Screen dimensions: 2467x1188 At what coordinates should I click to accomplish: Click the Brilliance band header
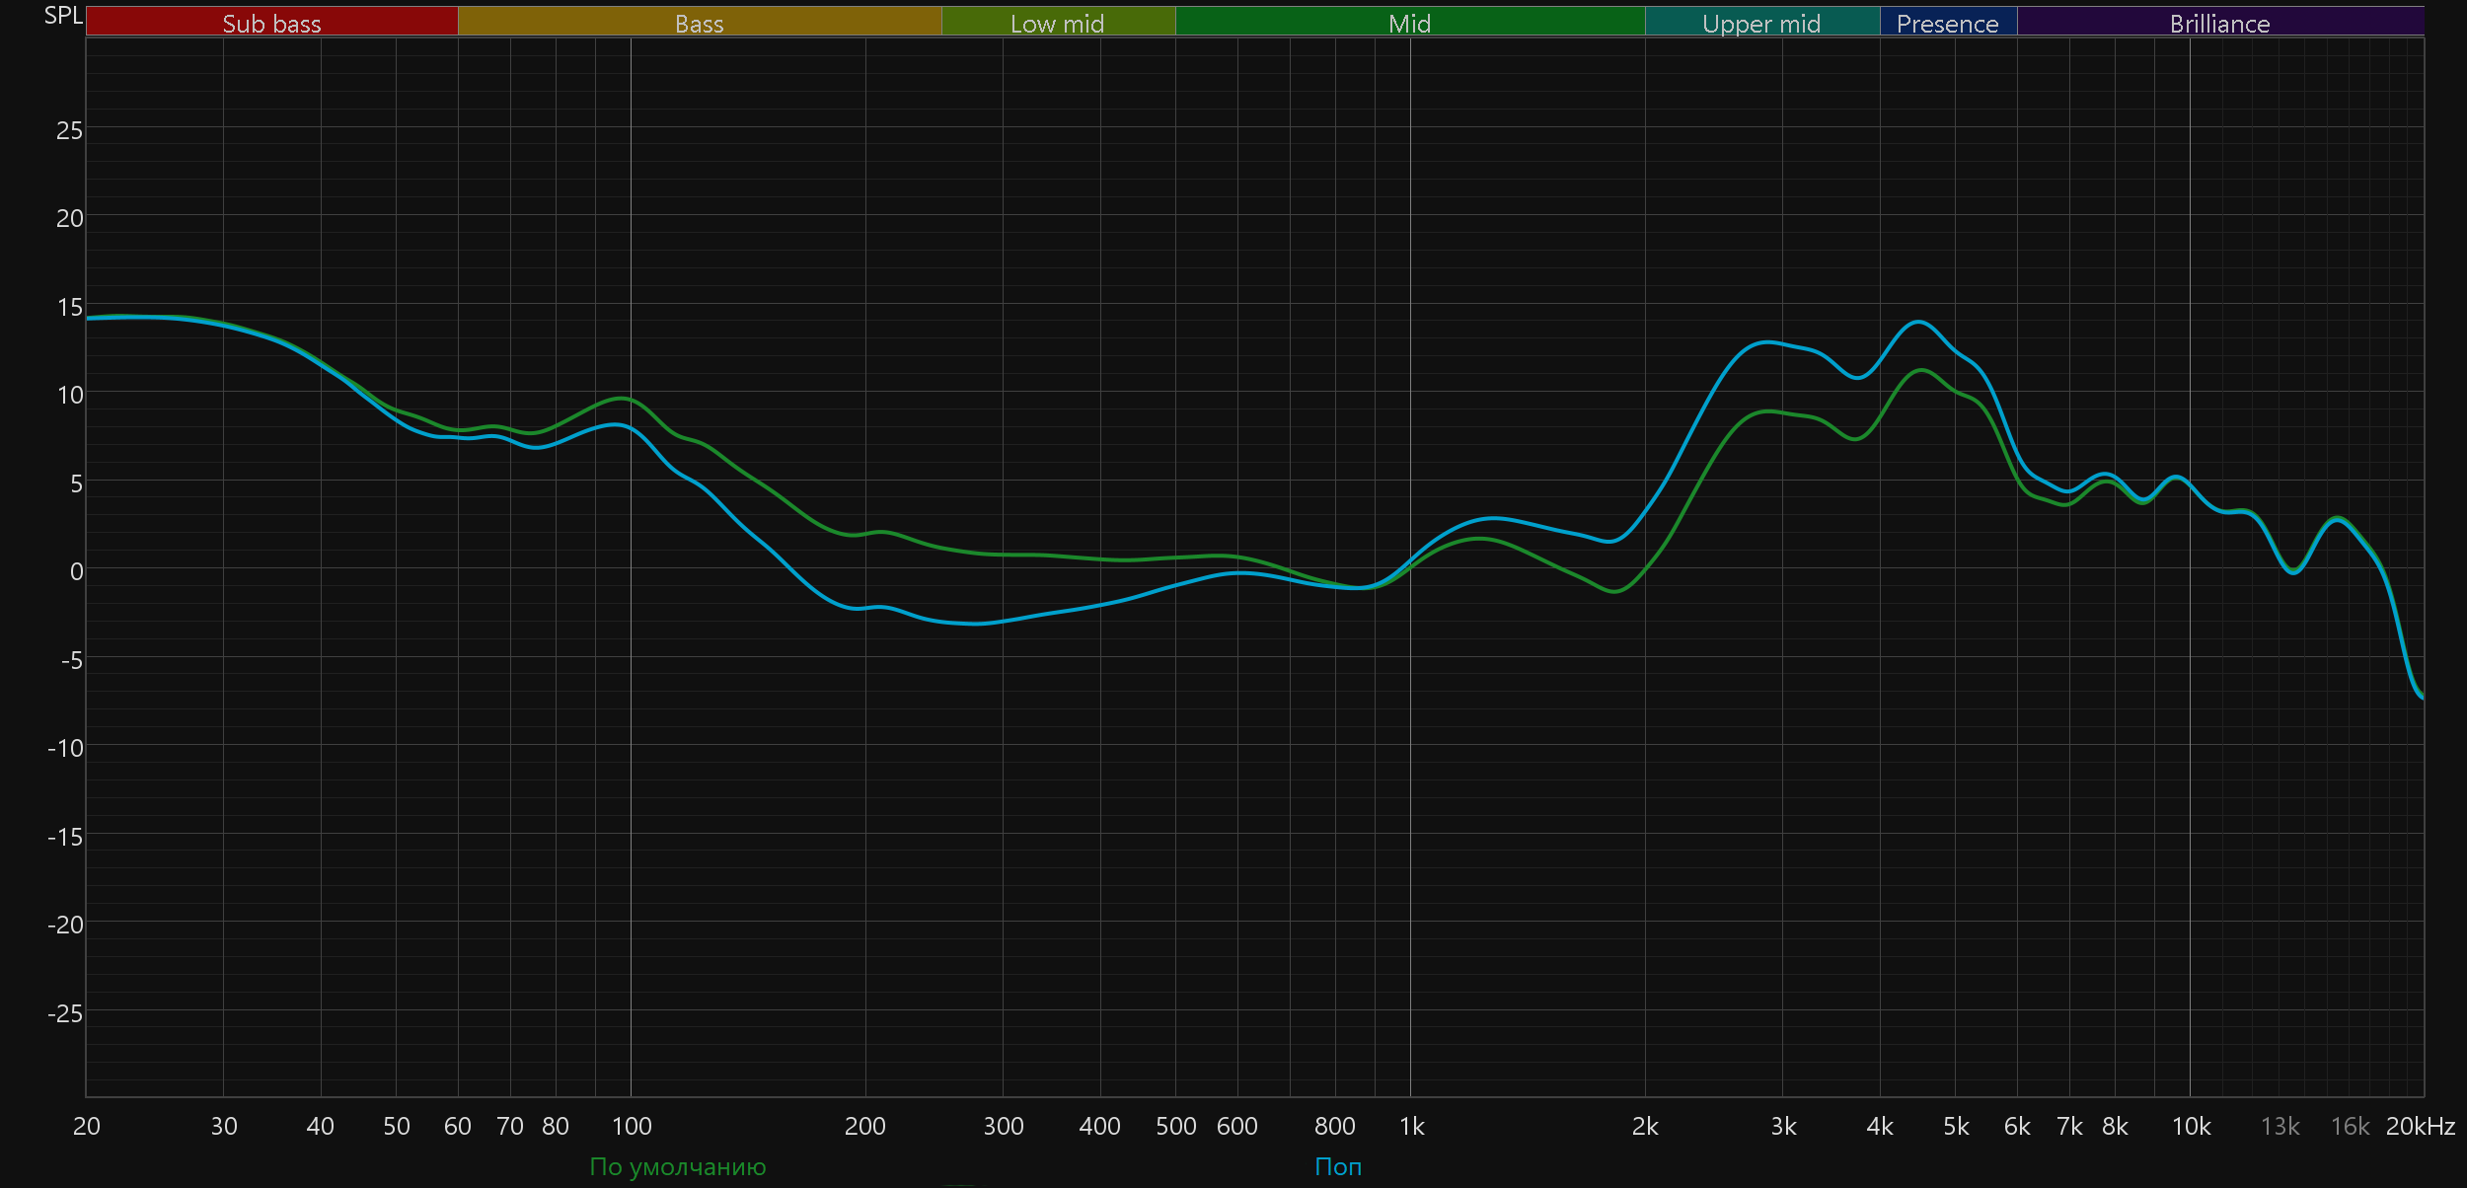tap(2219, 23)
